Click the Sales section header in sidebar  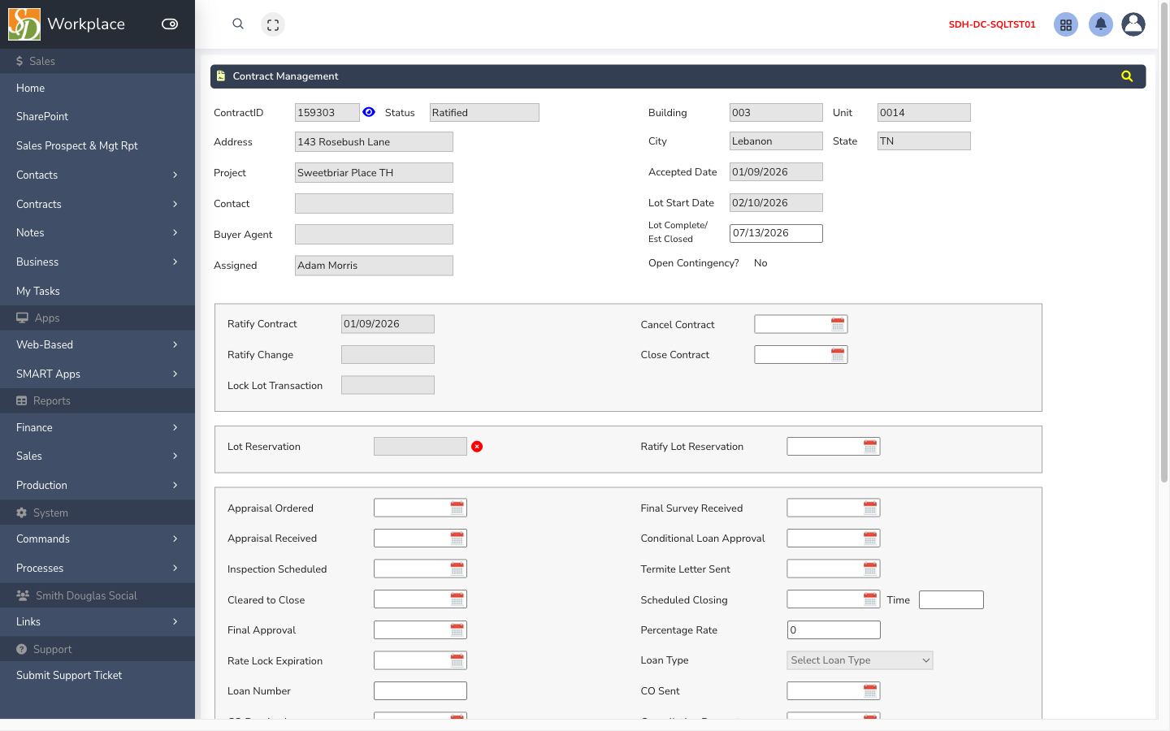tap(97, 61)
